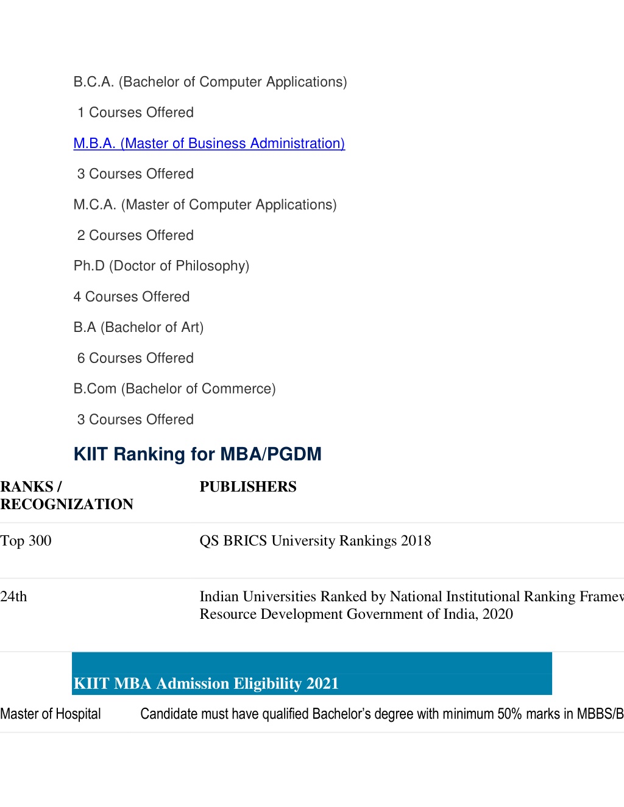Select the Ph.D (Doctor of Philosophy) line
The image size is (624, 807).
pyautogui.click(x=161, y=266)
